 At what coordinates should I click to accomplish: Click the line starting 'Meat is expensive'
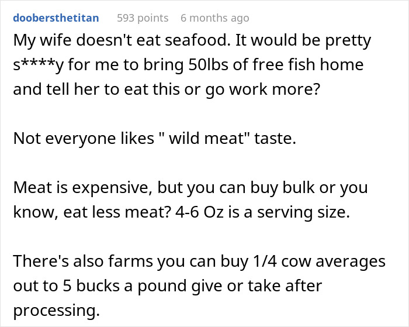coord(190,188)
